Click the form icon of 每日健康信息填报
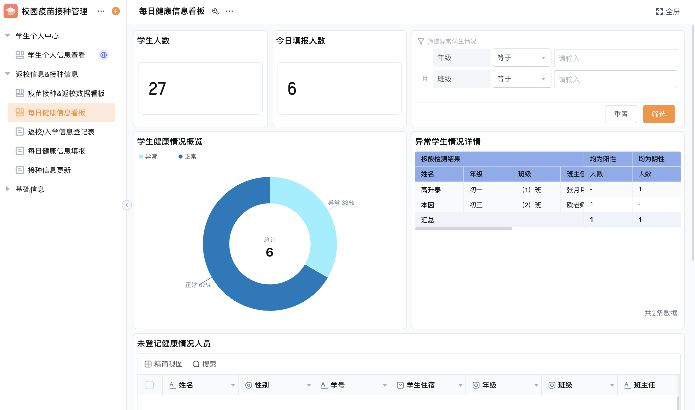The width and height of the screenshot is (695, 410). (20, 150)
